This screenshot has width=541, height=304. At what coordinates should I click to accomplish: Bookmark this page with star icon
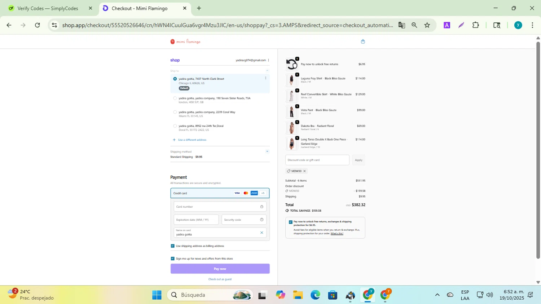coord(427,25)
